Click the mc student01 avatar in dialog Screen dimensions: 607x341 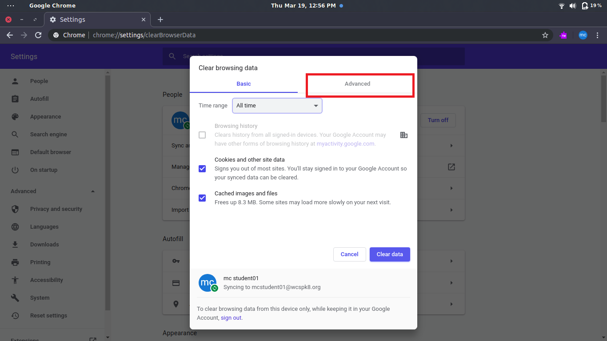click(x=208, y=283)
